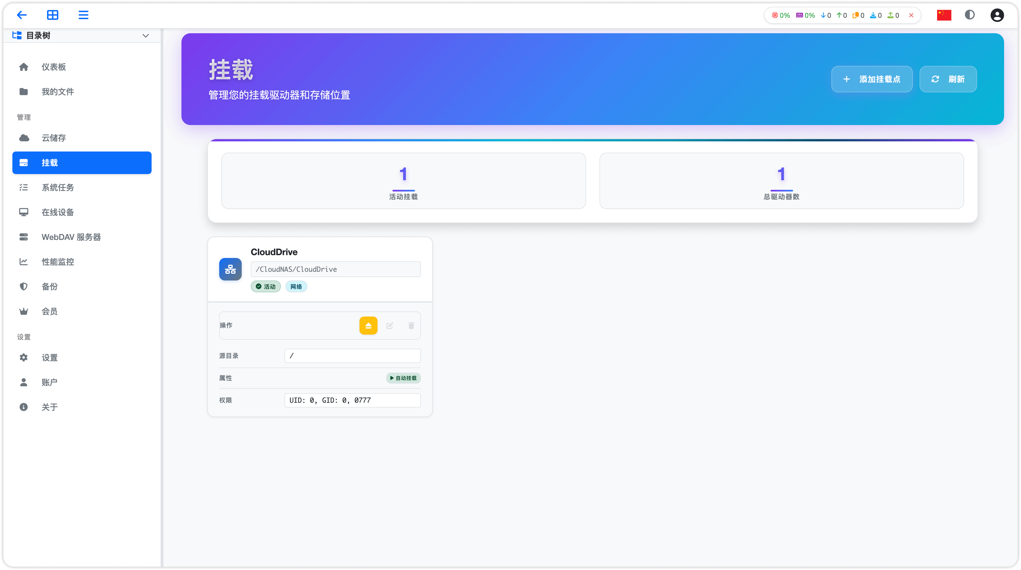Expand the 目录树 chevron dropdown
Viewport: 1021px width, 570px height.
coord(145,36)
